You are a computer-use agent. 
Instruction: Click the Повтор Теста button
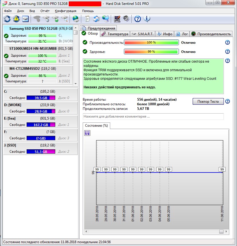[x=208, y=102]
